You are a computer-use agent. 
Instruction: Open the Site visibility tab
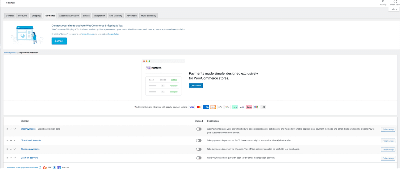[116, 16]
